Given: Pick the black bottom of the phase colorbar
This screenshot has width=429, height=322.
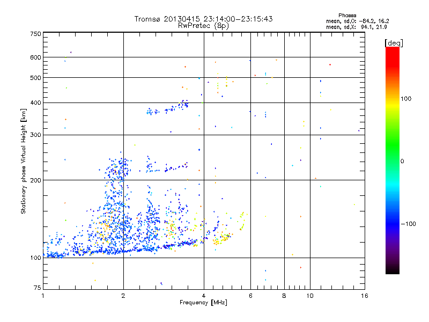Looking at the screenshot, I should pos(393,270).
